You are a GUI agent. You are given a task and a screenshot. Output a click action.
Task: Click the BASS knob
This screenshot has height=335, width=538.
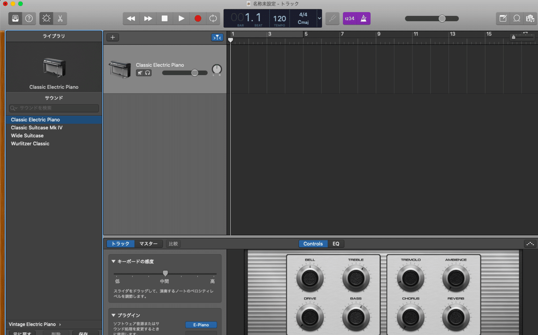[356, 317]
